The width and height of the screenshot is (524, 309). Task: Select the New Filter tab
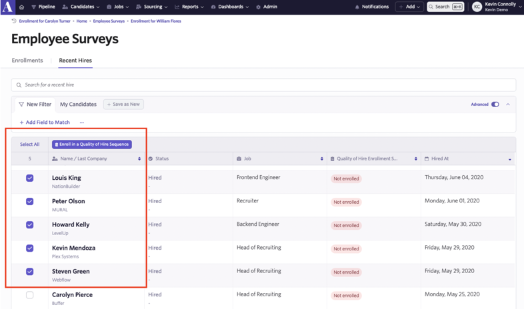click(35, 105)
